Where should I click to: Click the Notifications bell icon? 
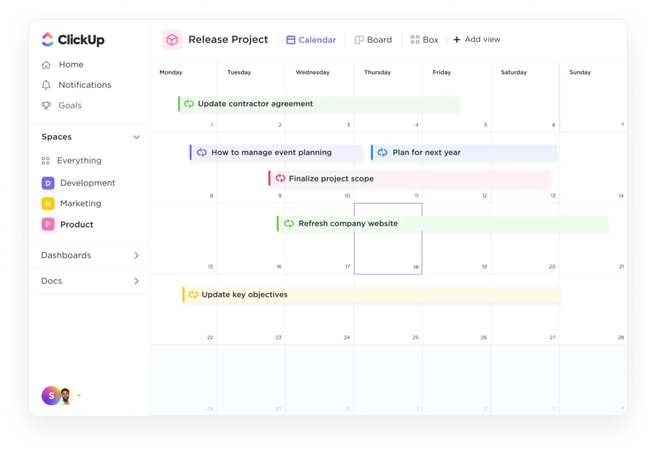[46, 85]
